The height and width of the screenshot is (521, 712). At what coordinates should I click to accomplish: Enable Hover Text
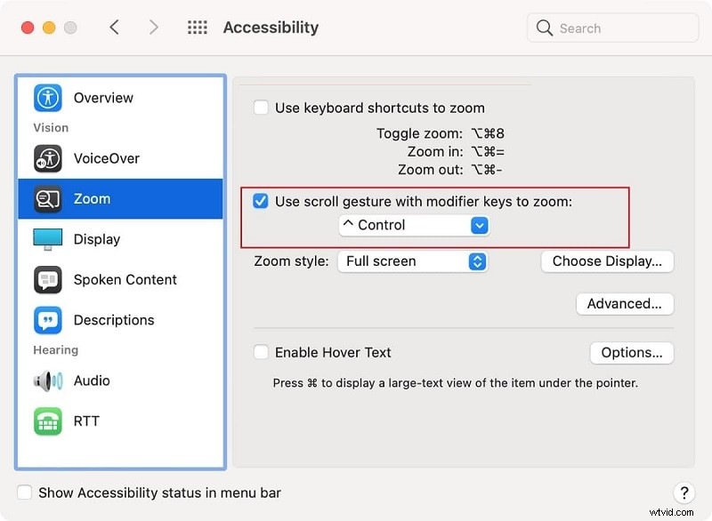261,352
